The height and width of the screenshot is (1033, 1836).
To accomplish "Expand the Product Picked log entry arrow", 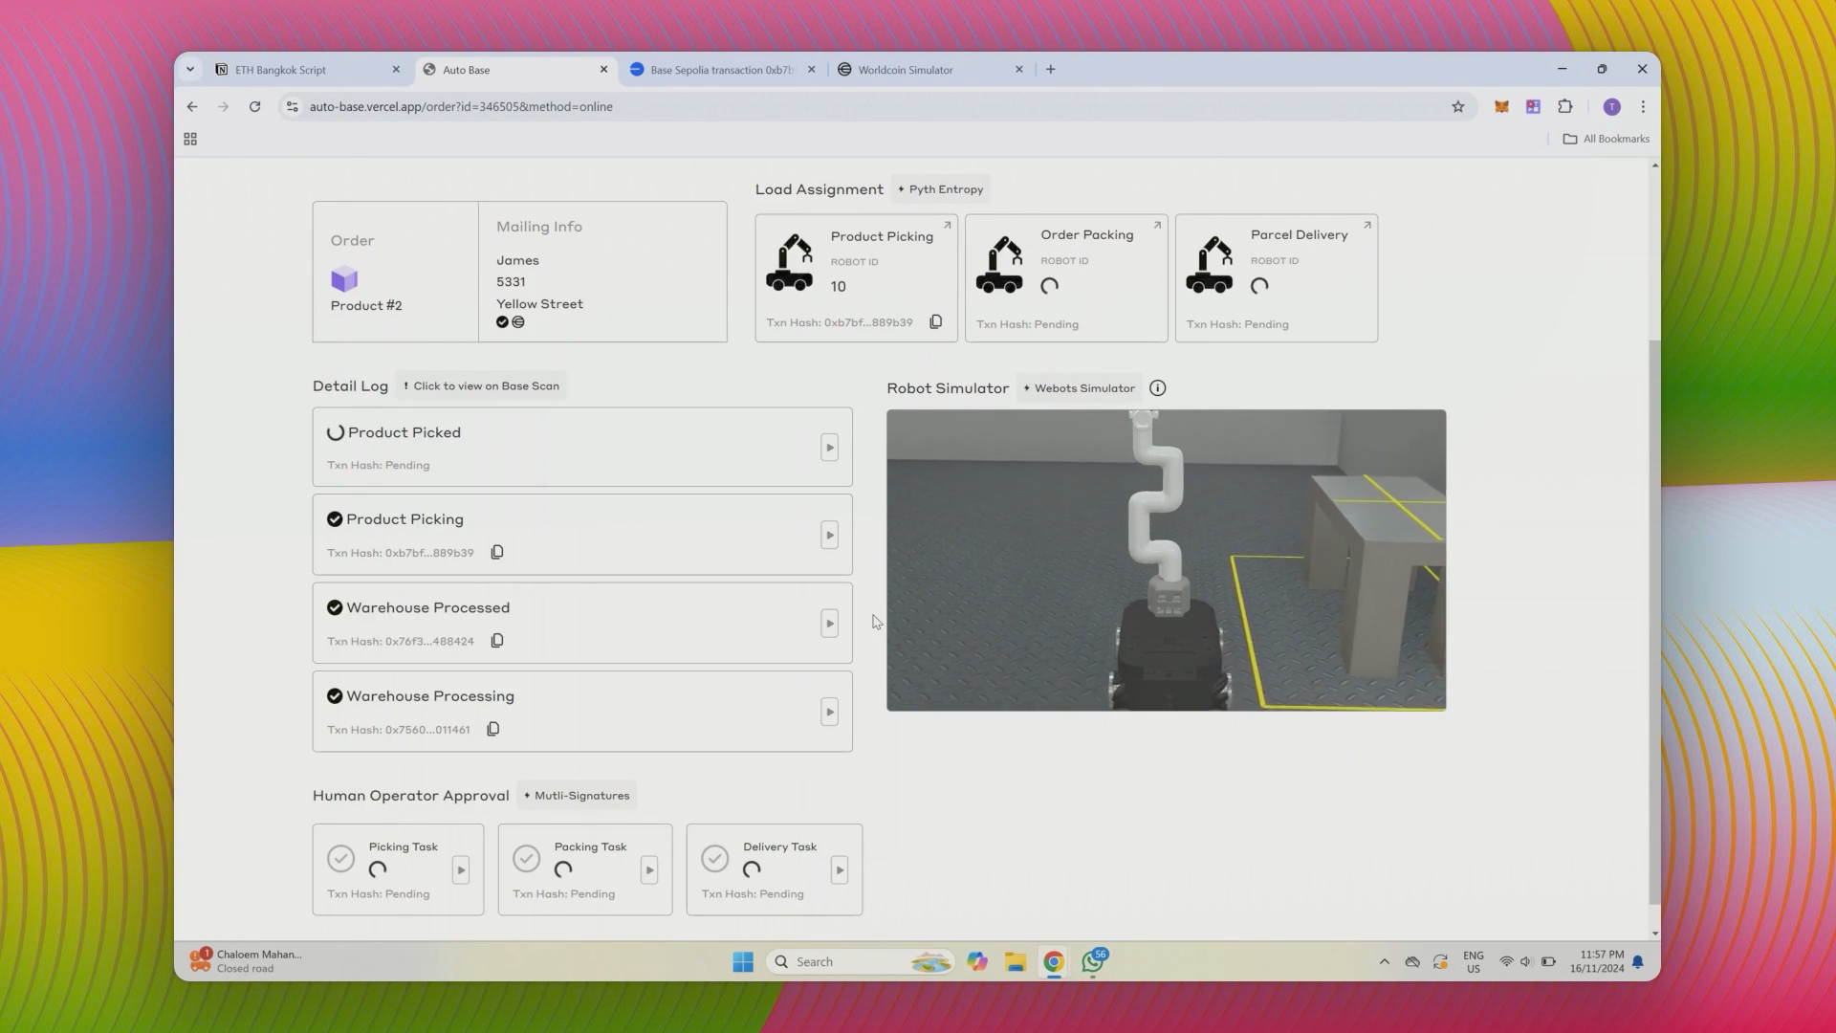I will 830,447.
